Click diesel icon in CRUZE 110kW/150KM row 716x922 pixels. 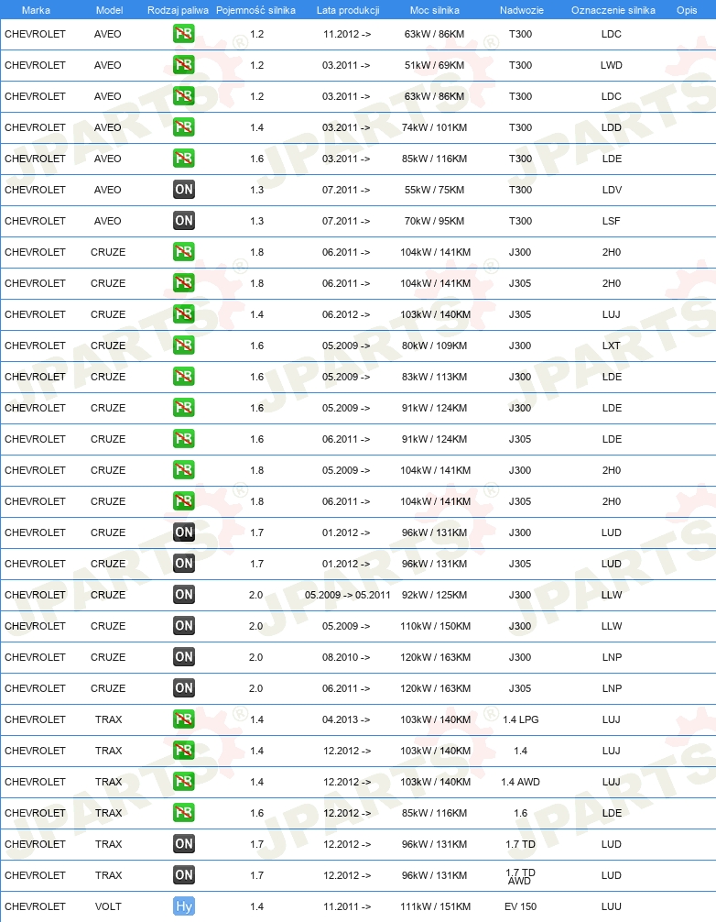pos(184,626)
